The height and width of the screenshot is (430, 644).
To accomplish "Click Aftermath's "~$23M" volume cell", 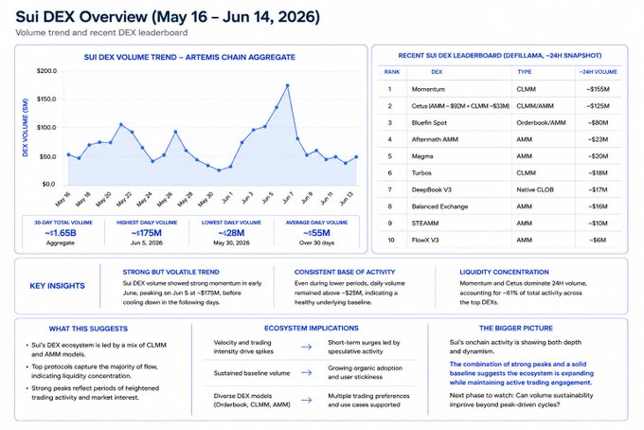I will click(x=598, y=139).
